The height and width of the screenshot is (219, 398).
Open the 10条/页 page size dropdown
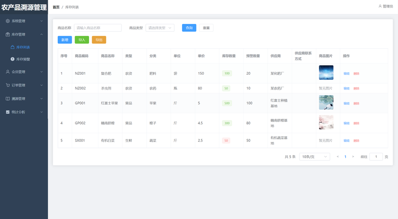pyautogui.click(x=314, y=157)
